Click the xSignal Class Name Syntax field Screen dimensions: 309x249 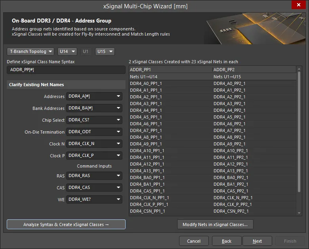tap(66, 70)
